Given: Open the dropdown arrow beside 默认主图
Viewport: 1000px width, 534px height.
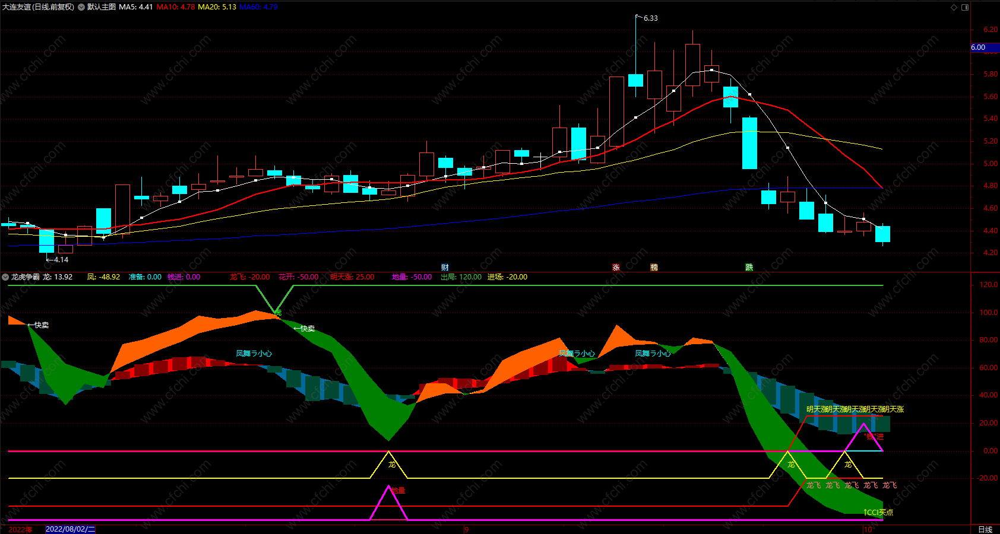Looking at the screenshot, I should pyautogui.click(x=81, y=7).
